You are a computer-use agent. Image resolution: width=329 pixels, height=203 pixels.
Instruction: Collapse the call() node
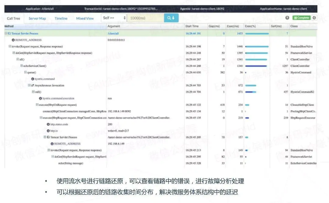(33, 92)
